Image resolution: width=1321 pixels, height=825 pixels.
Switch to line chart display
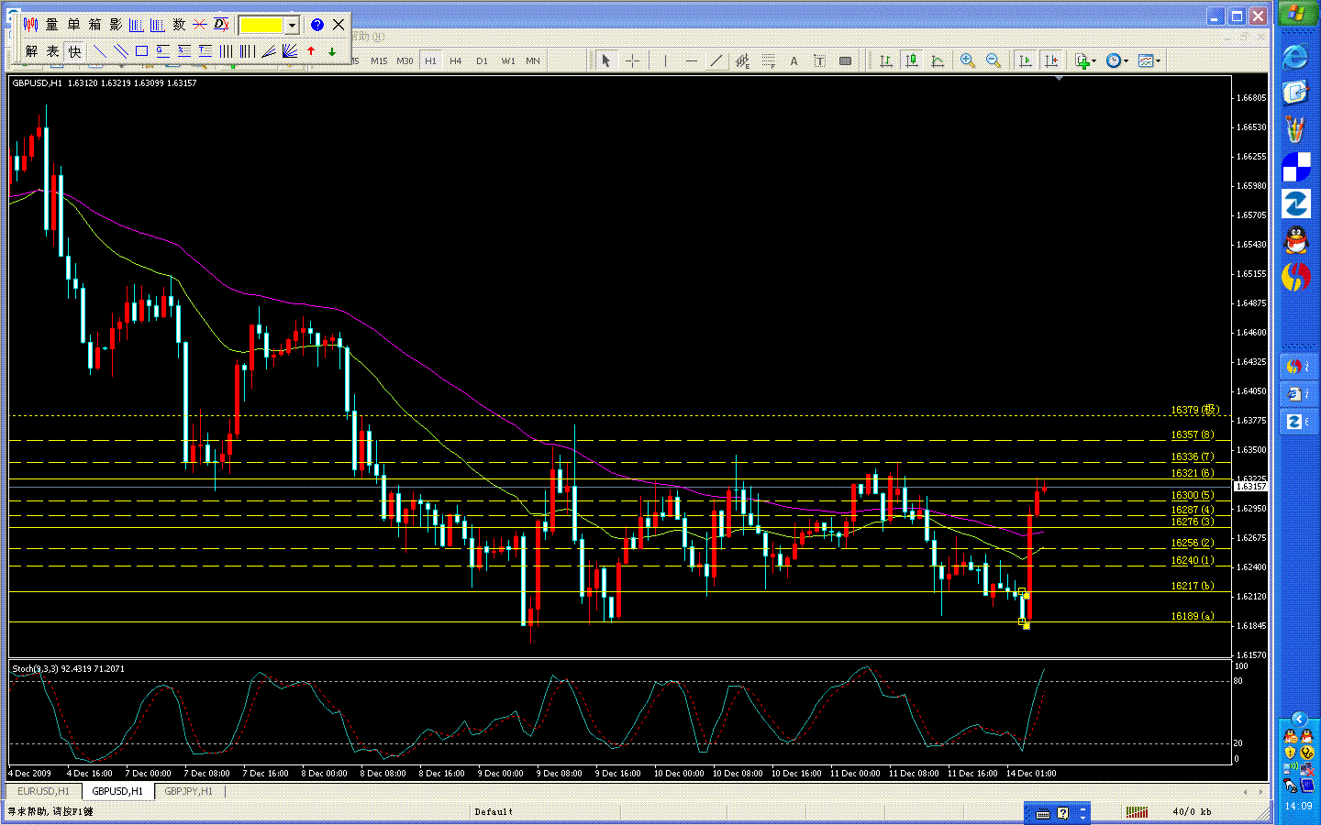tap(938, 60)
